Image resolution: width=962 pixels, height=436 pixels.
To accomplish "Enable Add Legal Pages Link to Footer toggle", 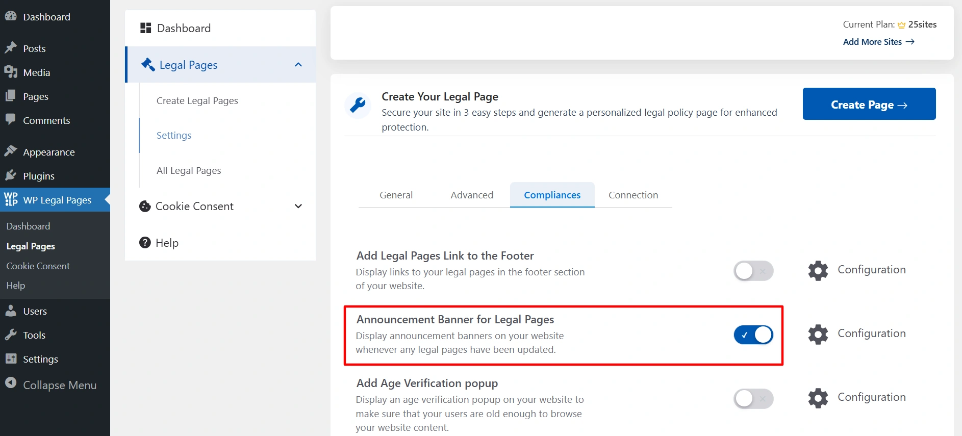I will (753, 271).
